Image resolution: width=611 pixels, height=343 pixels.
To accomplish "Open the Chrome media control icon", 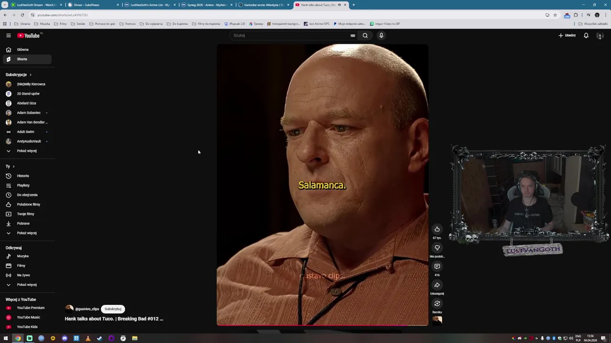I will point(588,15).
